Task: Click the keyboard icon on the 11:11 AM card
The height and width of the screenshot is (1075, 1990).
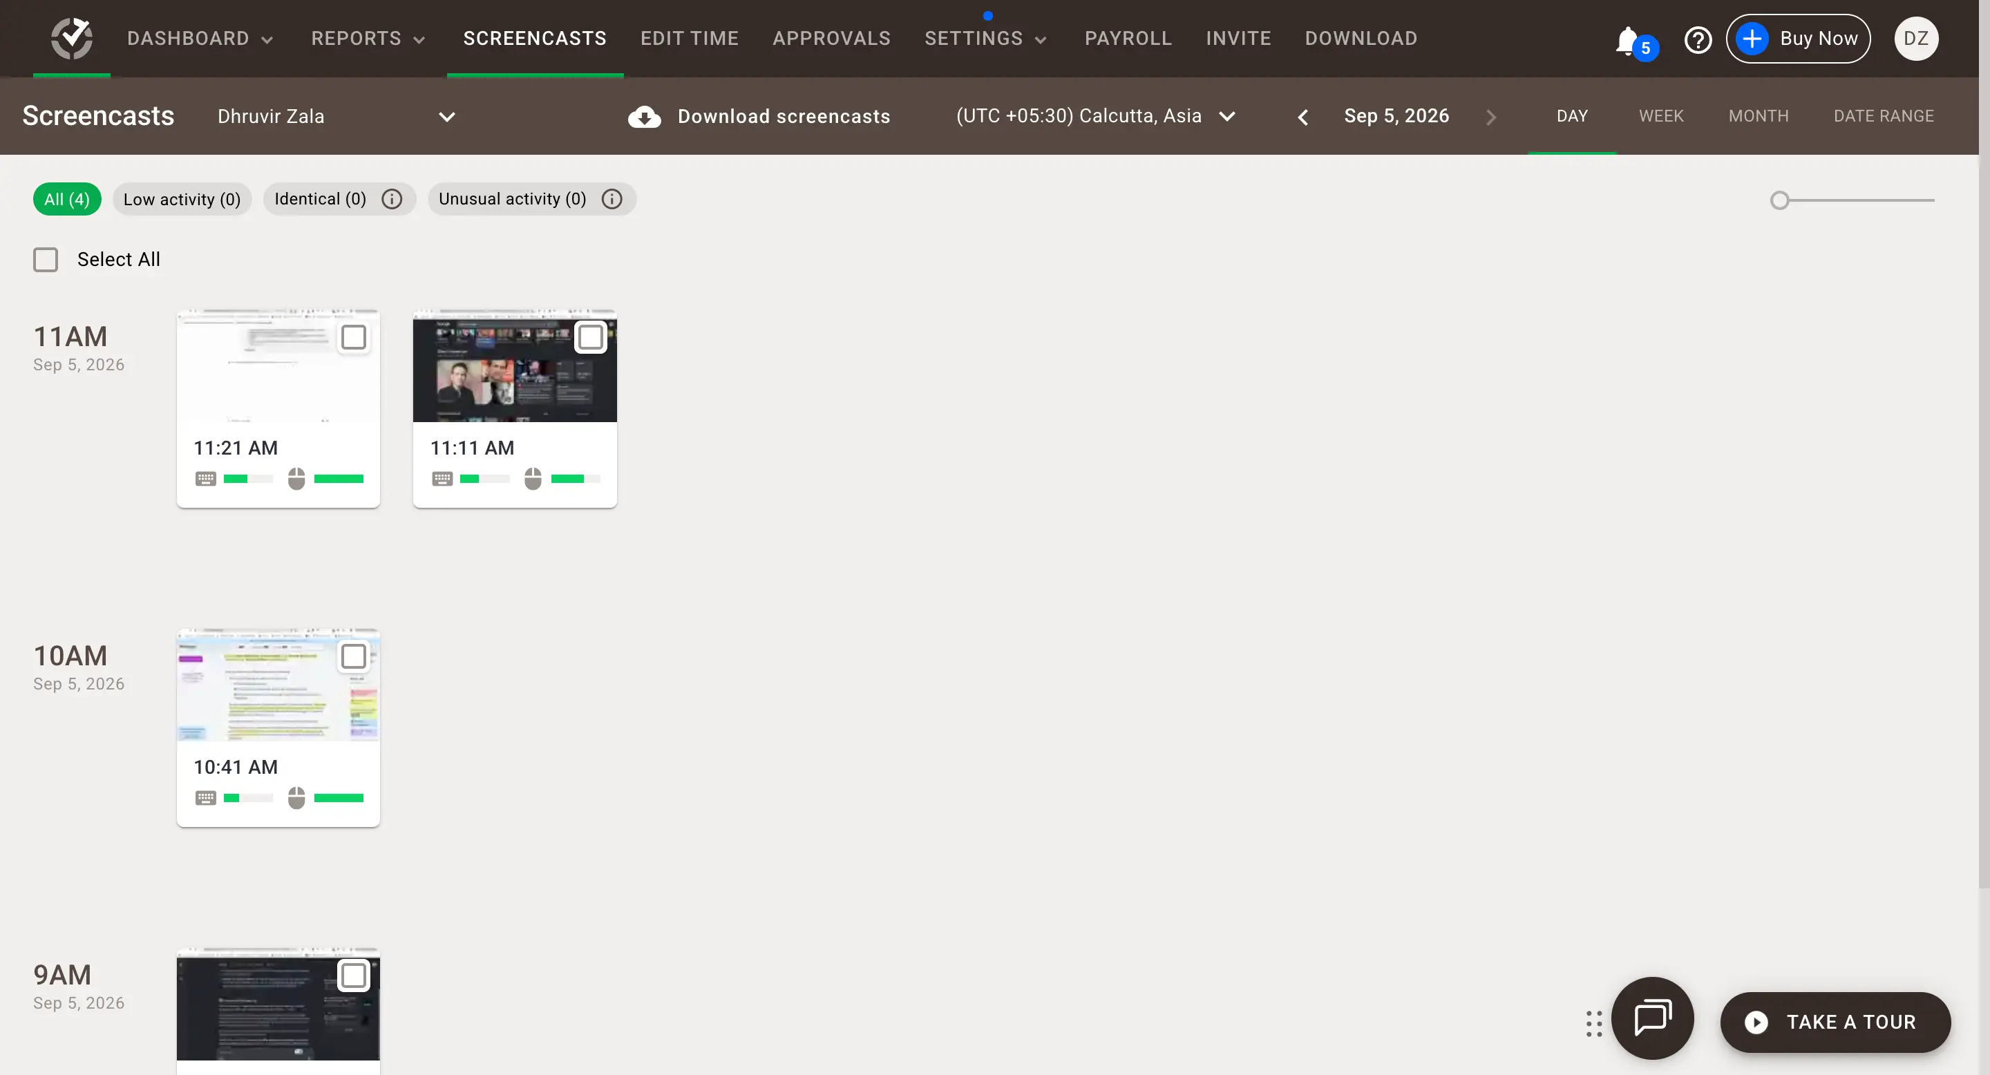Action: pyautogui.click(x=442, y=479)
